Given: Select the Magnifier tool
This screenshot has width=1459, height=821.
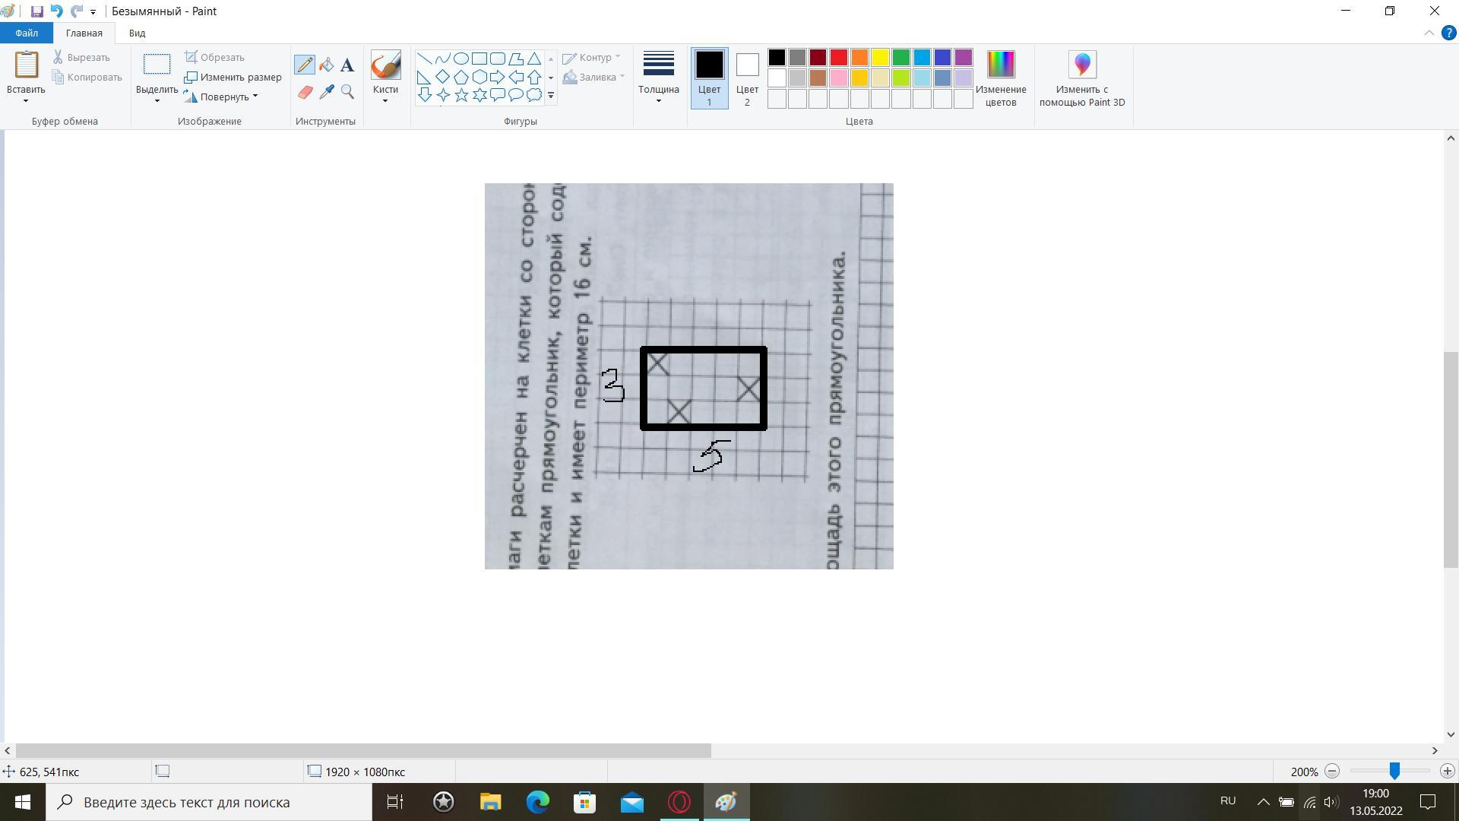Looking at the screenshot, I should 347,92.
